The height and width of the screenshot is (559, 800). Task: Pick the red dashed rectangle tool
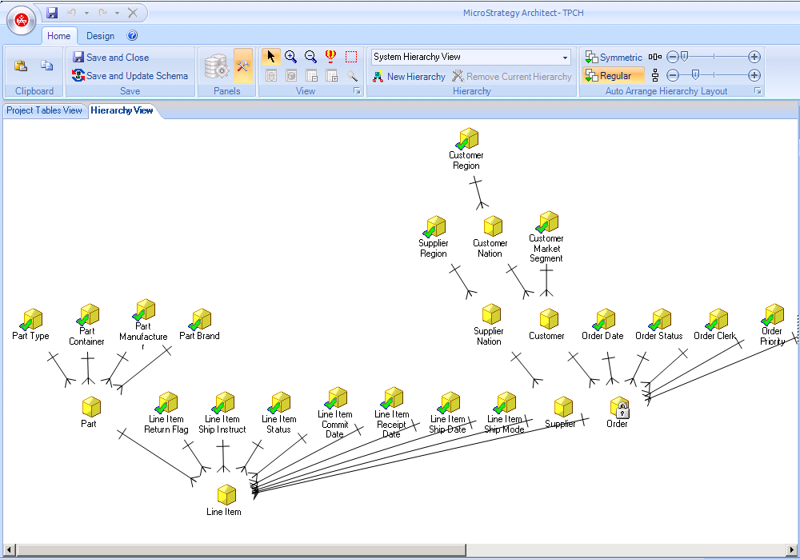pyautogui.click(x=351, y=57)
